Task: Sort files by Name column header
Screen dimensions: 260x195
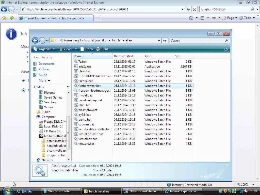Action: 92,56
